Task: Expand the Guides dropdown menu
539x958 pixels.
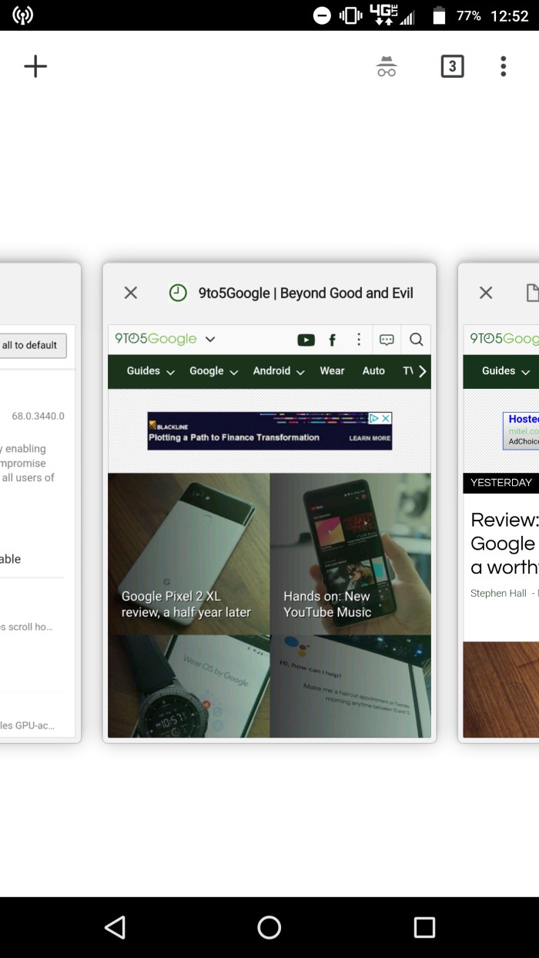Action: 151,371
